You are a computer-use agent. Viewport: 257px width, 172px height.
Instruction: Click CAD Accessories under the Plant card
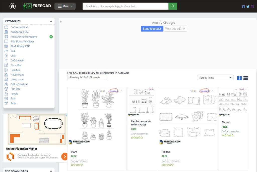click(x=80, y=161)
